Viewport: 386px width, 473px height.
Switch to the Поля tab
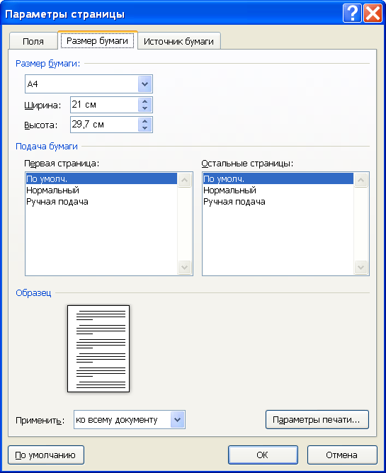pos(33,41)
